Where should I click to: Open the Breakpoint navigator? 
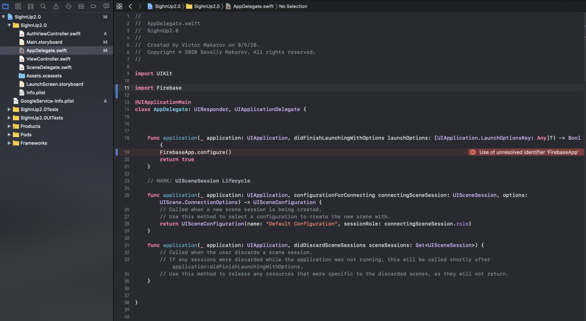click(93, 6)
